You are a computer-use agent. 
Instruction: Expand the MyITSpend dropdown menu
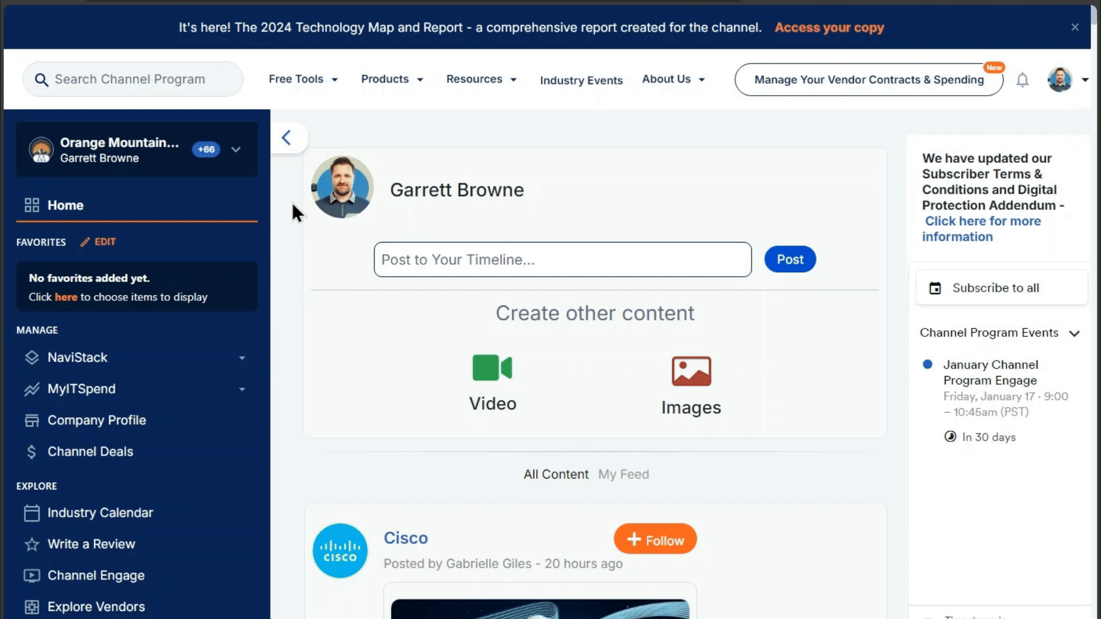(242, 389)
